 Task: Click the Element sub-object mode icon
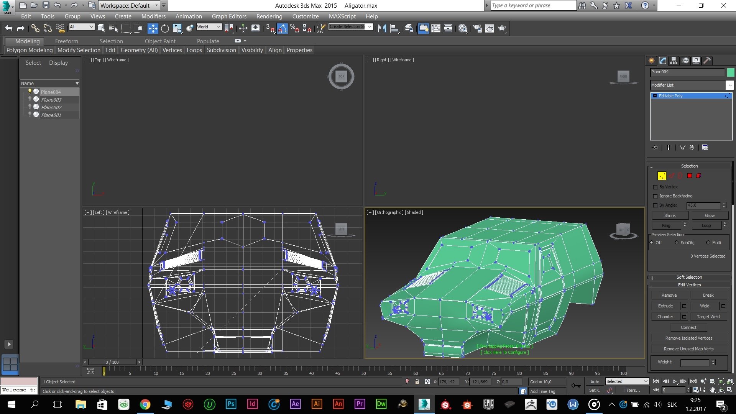point(699,176)
